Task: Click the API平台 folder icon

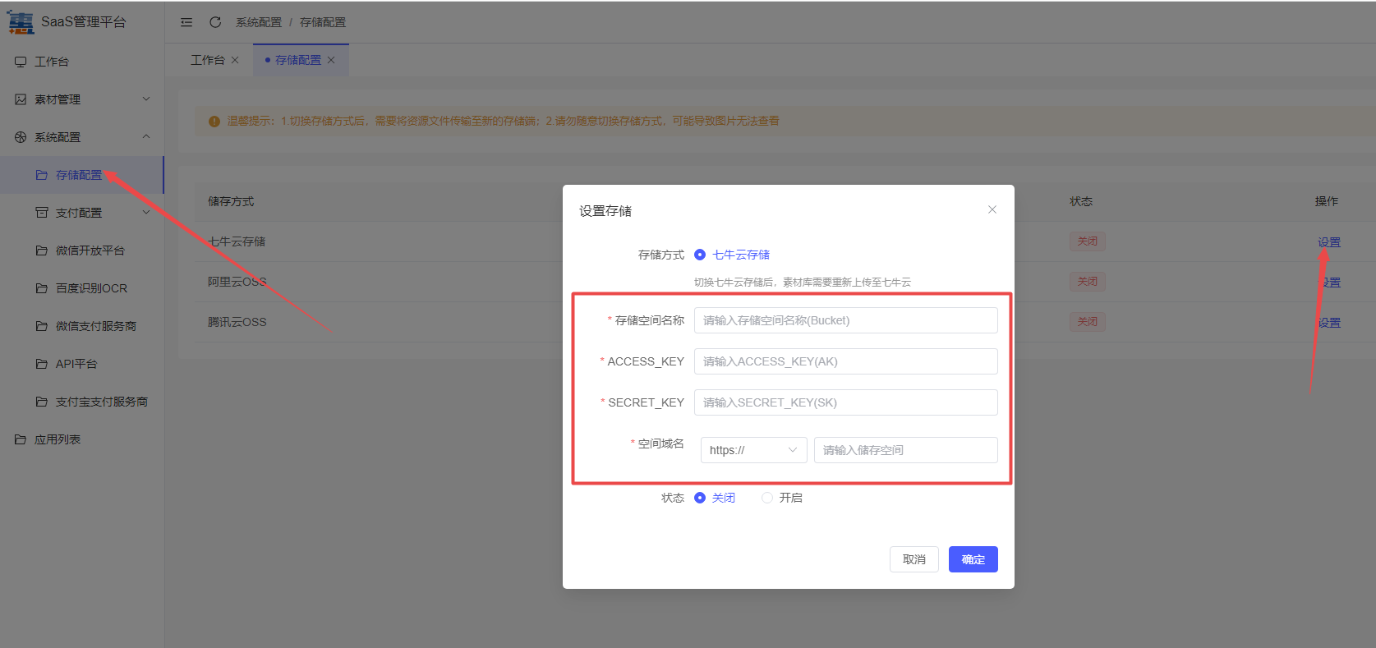Action: pyautogui.click(x=42, y=364)
